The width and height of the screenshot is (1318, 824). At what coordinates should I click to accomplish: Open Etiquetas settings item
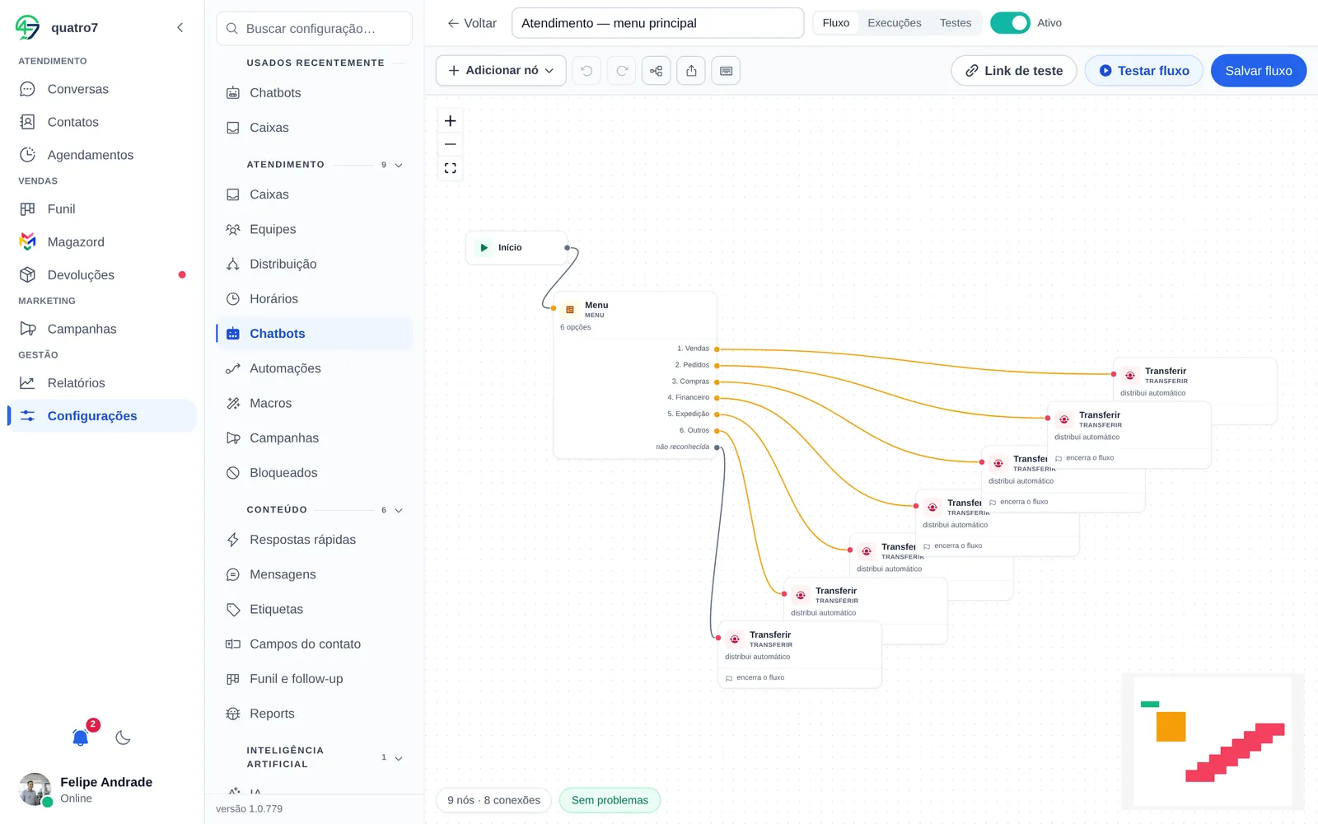pyautogui.click(x=315, y=609)
